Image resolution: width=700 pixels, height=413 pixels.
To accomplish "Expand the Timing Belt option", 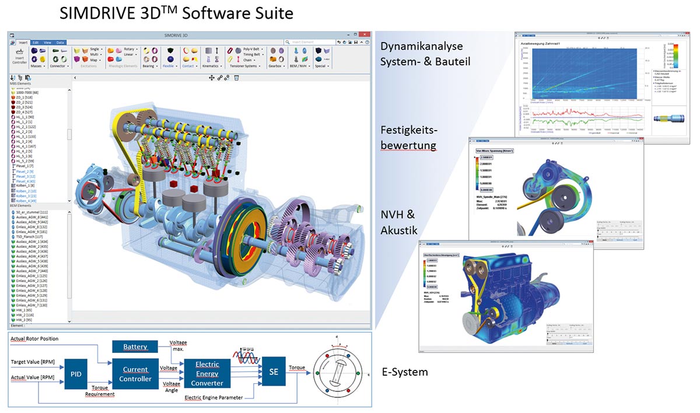I will pyautogui.click(x=254, y=54).
